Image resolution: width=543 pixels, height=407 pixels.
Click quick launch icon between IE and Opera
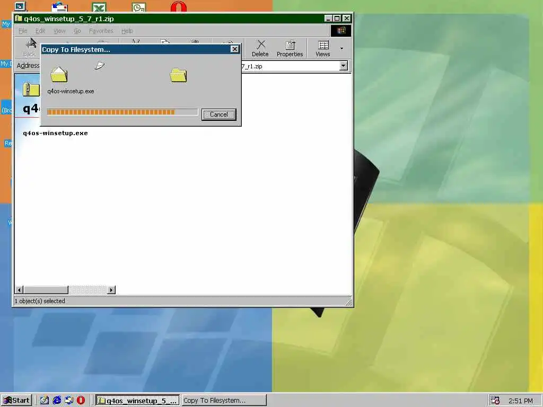click(x=69, y=401)
